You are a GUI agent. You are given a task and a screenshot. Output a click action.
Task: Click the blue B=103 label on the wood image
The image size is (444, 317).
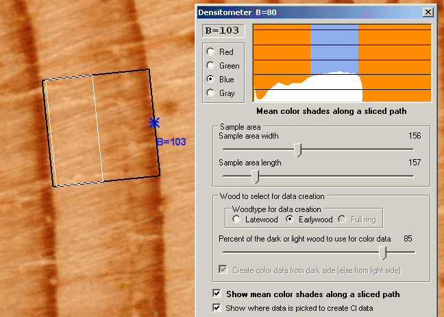[171, 142]
